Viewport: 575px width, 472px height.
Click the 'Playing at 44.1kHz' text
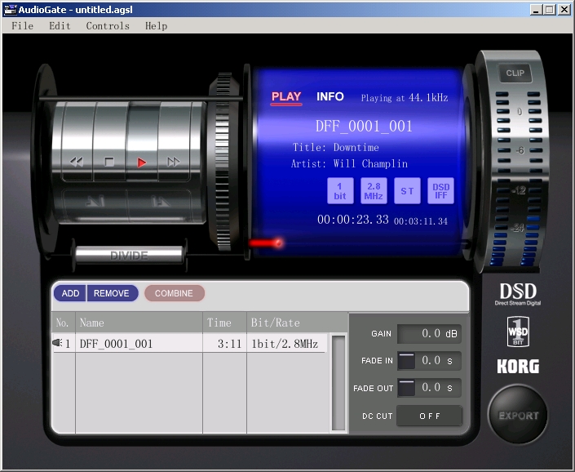pos(405,98)
